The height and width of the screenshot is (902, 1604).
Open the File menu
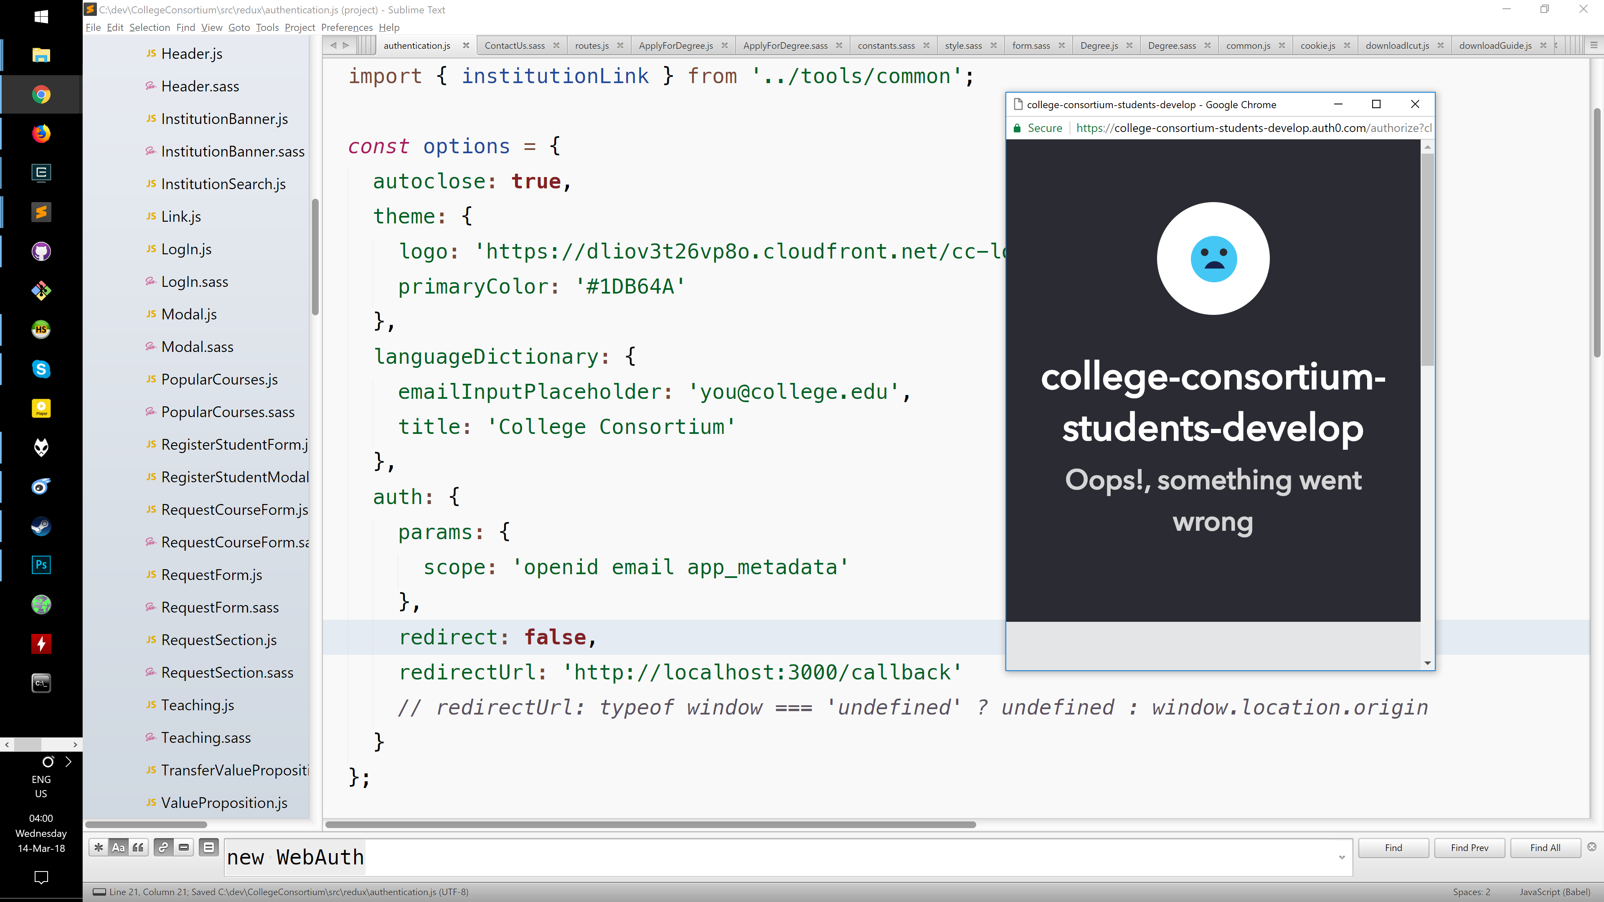pyautogui.click(x=93, y=28)
